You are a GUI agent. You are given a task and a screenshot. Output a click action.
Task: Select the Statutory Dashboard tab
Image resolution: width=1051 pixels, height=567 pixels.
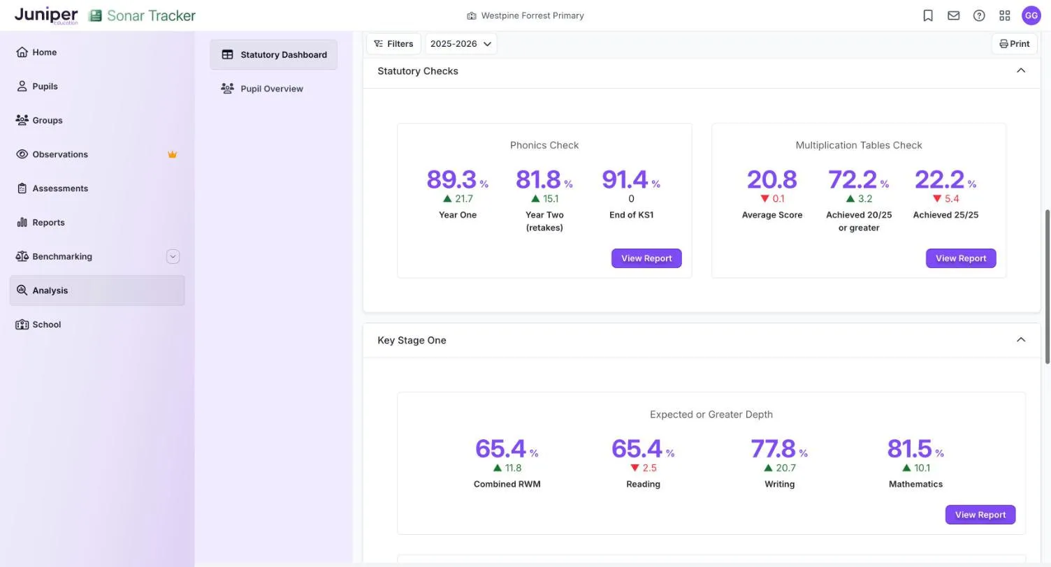[273, 54]
